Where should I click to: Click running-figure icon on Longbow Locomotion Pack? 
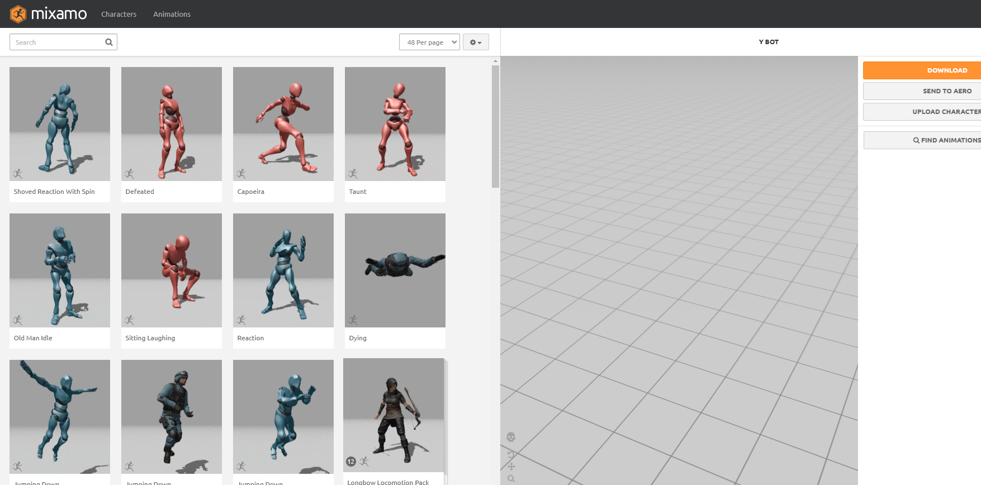[364, 462]
